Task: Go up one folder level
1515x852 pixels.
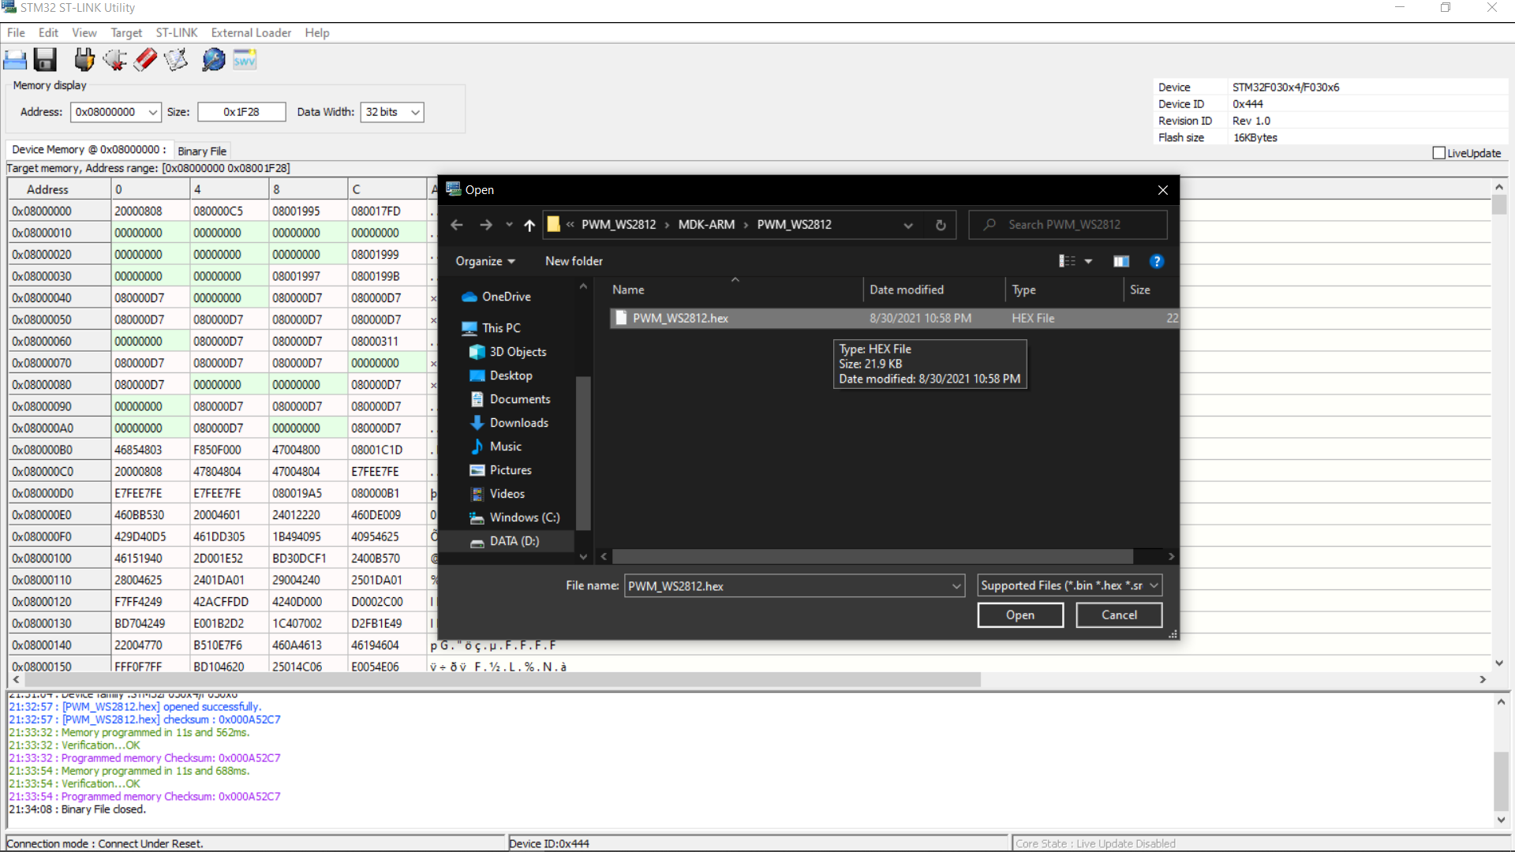Action: pyautogui.click(x=529, y=225)
